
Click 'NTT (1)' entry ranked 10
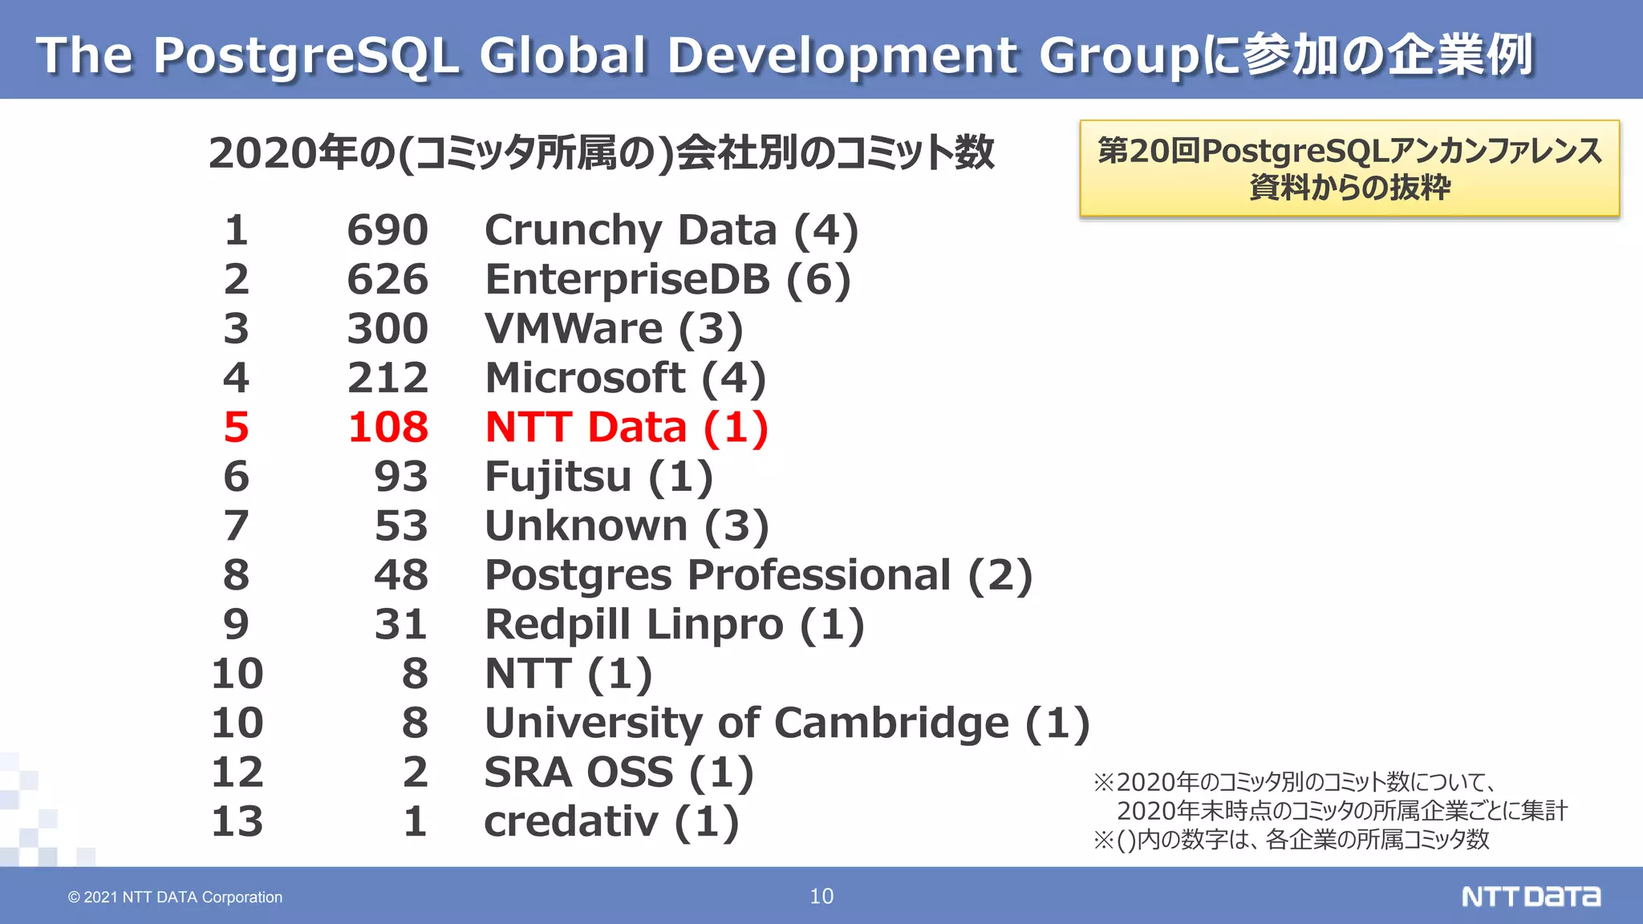click(x=568, y=675)
